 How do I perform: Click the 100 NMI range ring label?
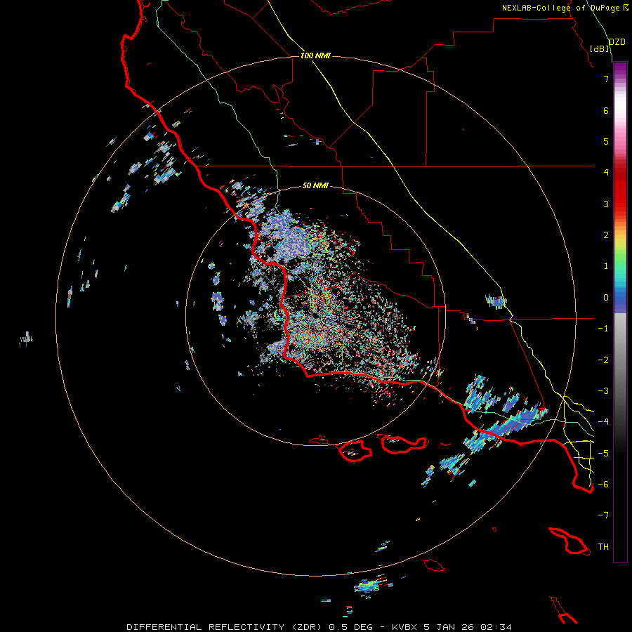click(x=315, y=55)
